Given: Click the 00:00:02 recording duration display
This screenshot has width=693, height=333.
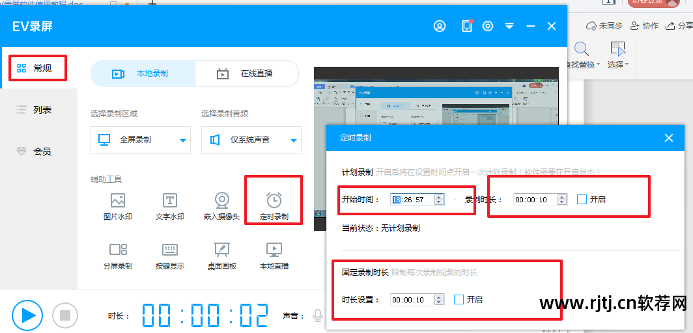Looking at the screenshot, I should (206, 315).
